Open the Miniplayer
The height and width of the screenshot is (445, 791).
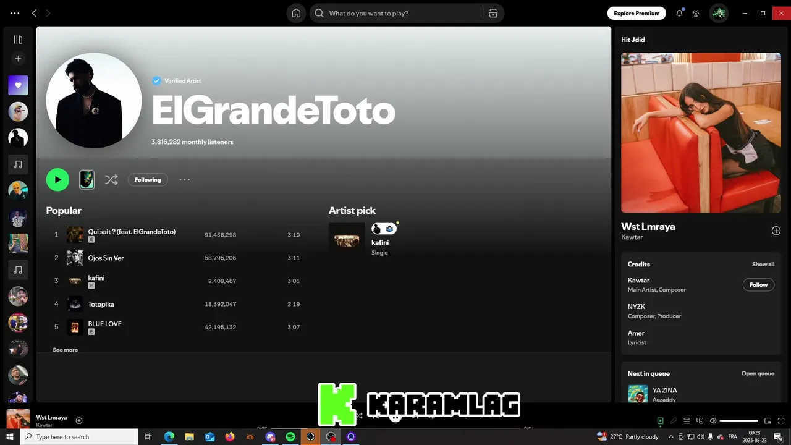pyautogui.click(x=768, y=421)
